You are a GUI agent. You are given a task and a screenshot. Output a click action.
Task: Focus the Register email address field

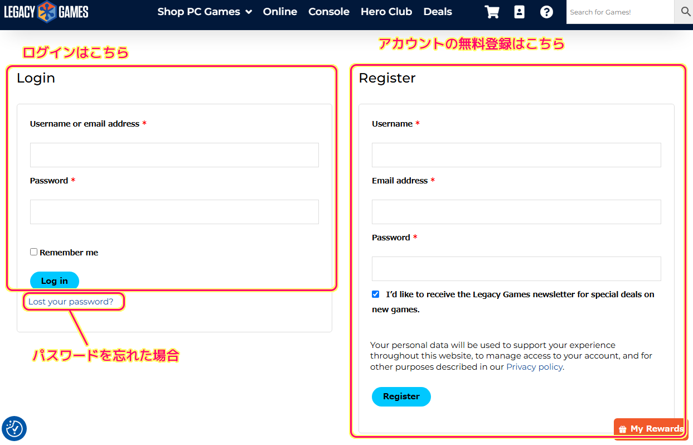pyautogui.click(x=516, y=212)
